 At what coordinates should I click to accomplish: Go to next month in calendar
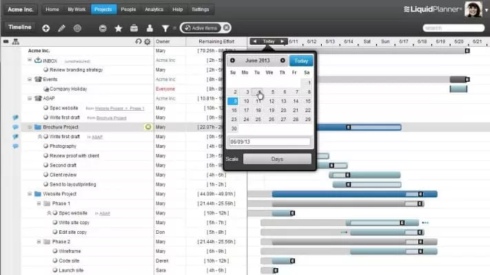tap(283, 60)
